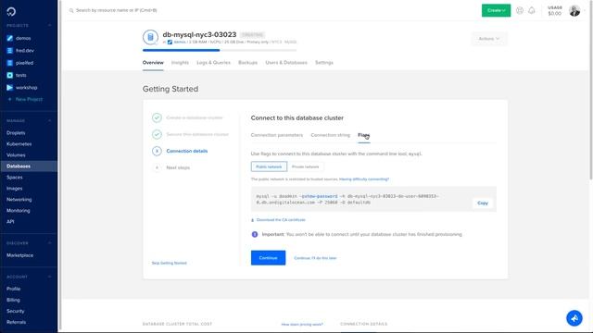Collapse the Manage section
Viewport: 593px width, 333px height.
49,121
